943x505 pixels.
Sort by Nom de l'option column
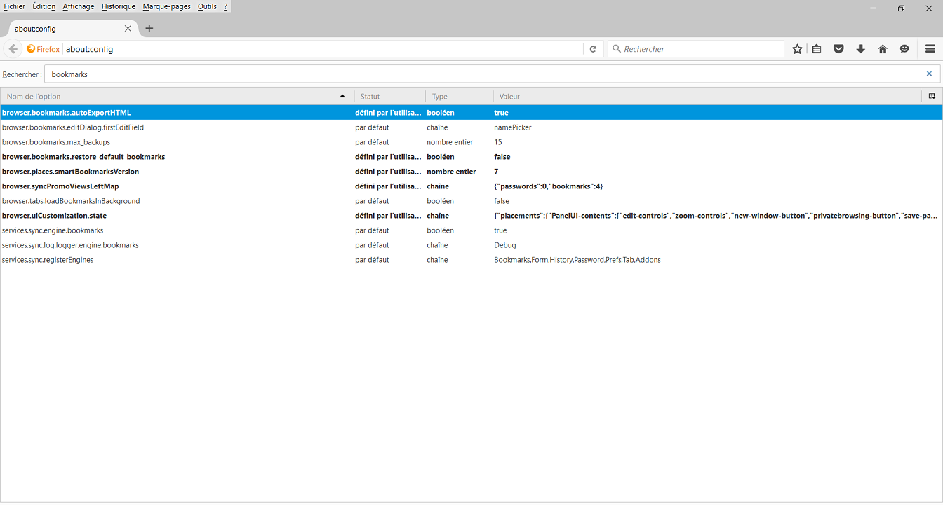click(x=175, y=97)
